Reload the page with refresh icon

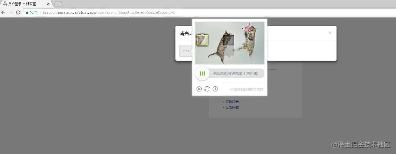pos(18,12)
